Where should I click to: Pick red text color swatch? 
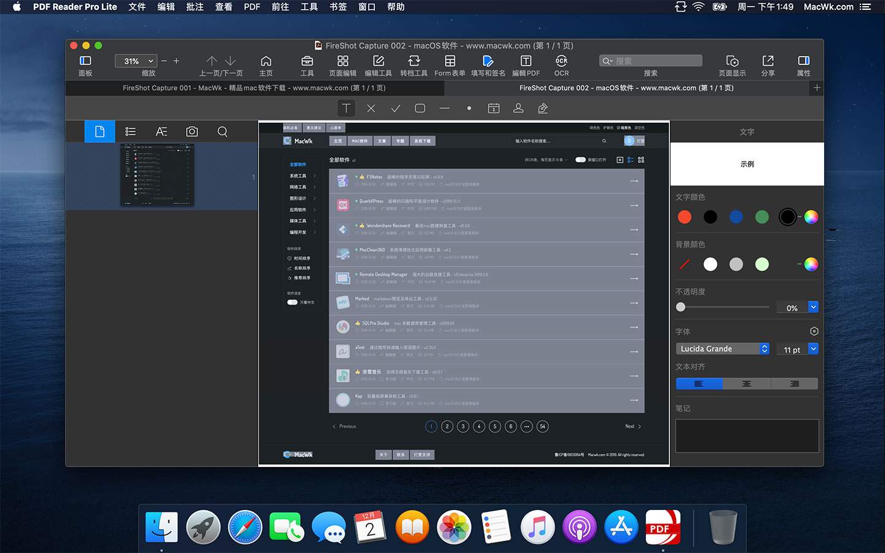click(x=685, y=217)
